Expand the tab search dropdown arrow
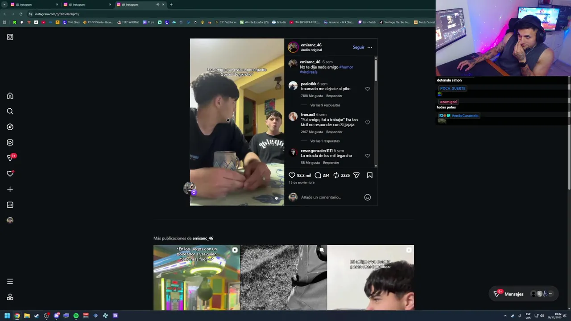Image resolution: width=571 pixels, height=321 pixels. [4, 4]
